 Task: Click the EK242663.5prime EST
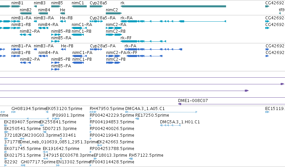coord(100,145)
